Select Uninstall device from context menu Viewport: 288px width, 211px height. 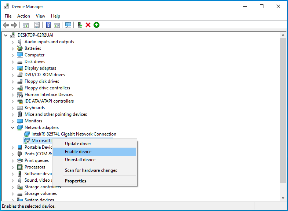[x=95, y=160]
